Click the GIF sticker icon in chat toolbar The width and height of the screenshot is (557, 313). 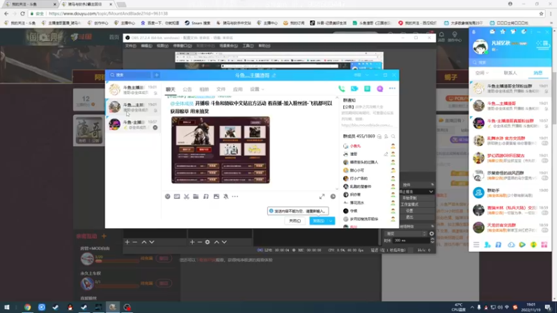coord(177,196)
